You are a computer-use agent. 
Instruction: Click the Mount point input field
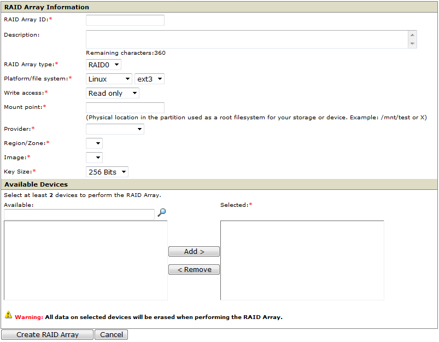click(x=125, y=107)
